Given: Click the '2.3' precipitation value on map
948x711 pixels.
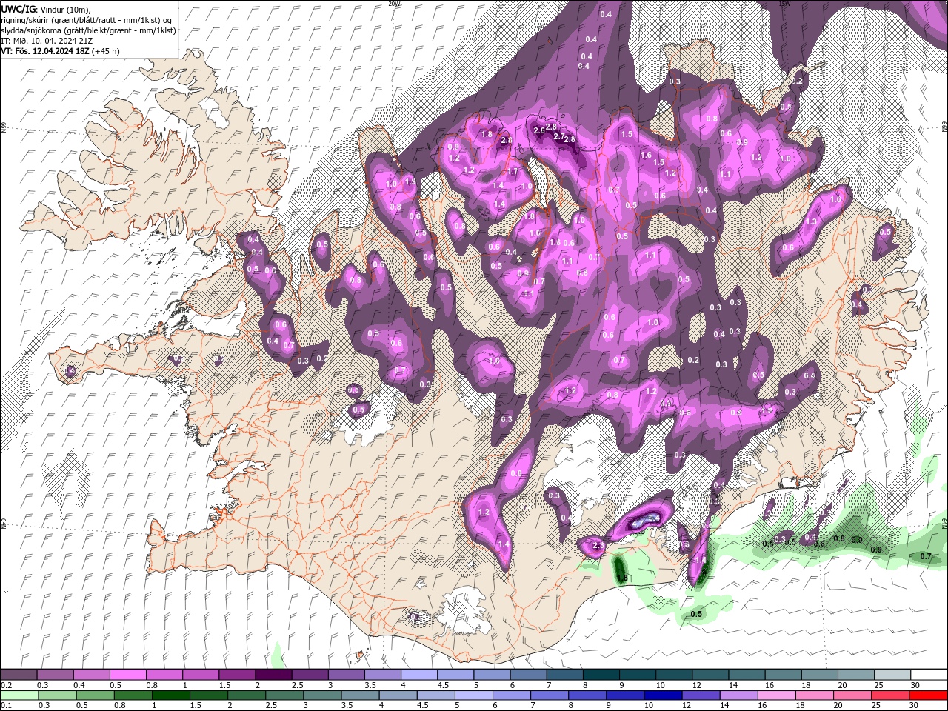Looking at the screenshot, I should click(x=598, y=545).
